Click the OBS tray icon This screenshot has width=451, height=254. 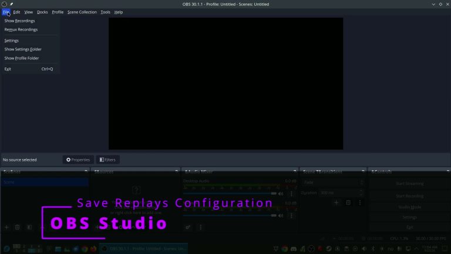click(311, 249)
